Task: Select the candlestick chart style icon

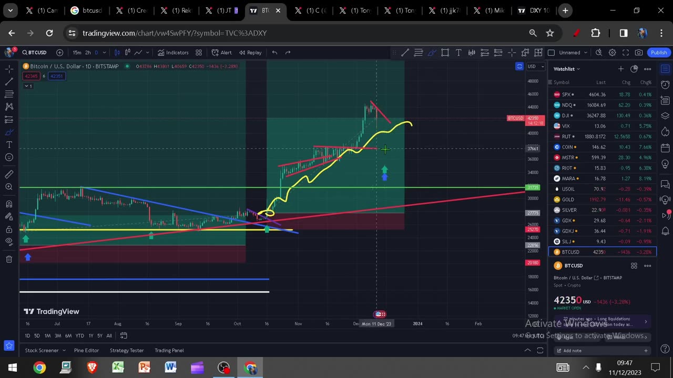Action: click(x=117, y=52)
